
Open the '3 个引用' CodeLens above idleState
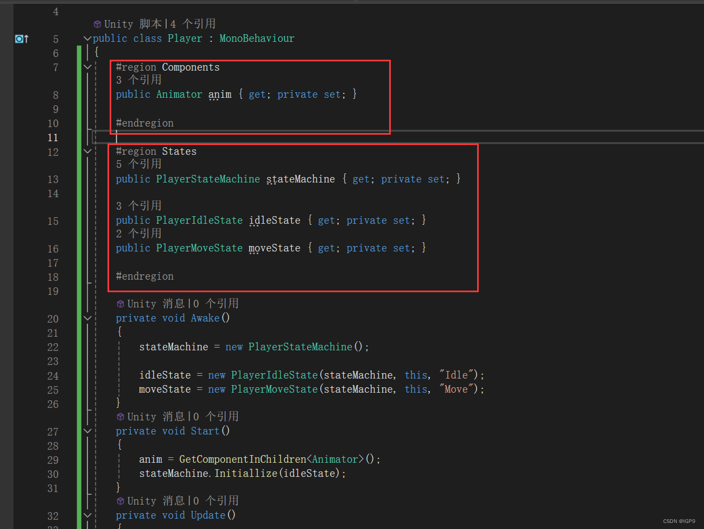click(x=138, y=206)
